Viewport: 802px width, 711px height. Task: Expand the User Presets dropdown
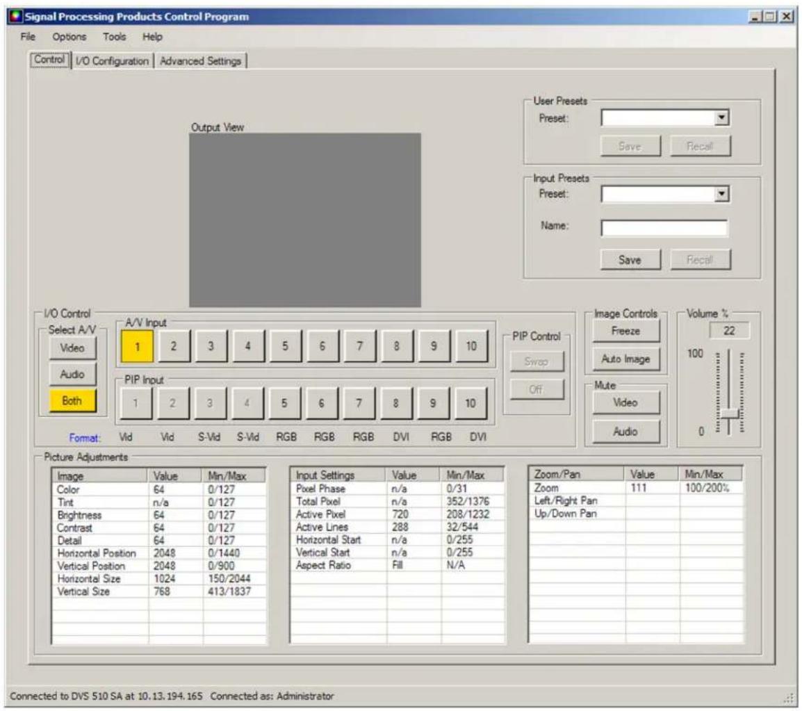coord(721,117)
